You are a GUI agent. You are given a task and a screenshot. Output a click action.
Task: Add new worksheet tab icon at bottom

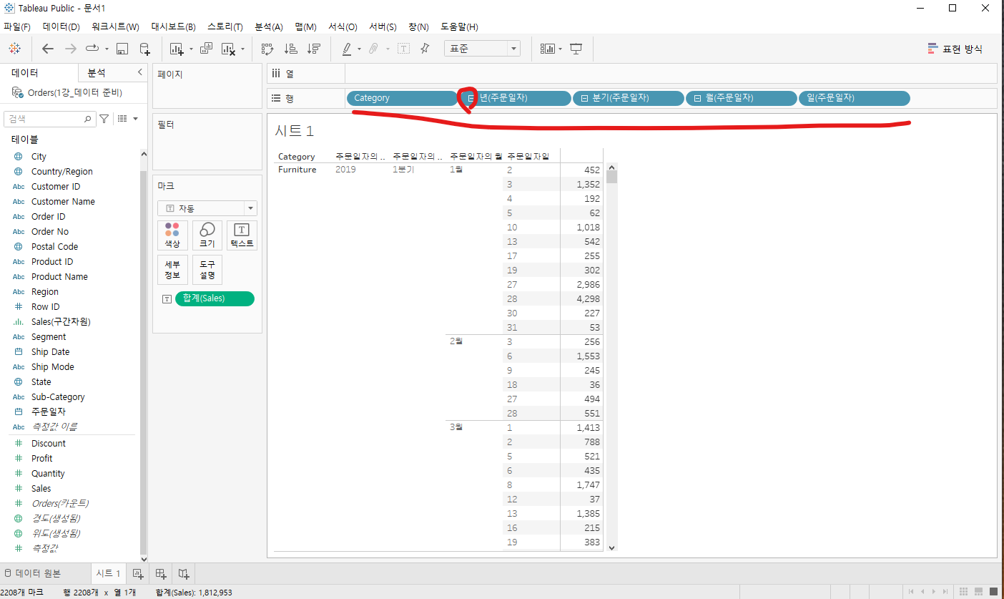[x=139, y=573]
